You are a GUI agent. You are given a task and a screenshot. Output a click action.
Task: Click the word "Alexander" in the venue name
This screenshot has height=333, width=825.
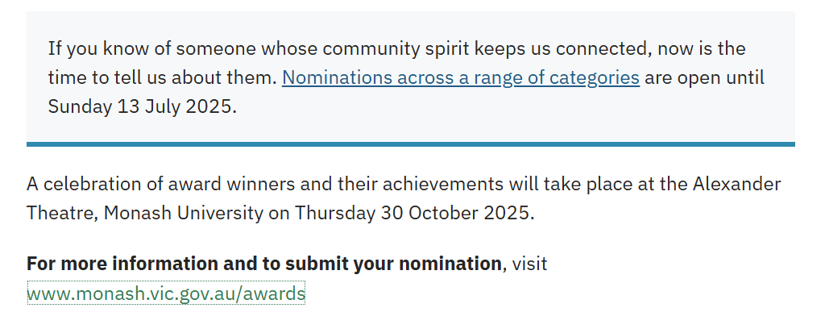click(x=736, y=184)
